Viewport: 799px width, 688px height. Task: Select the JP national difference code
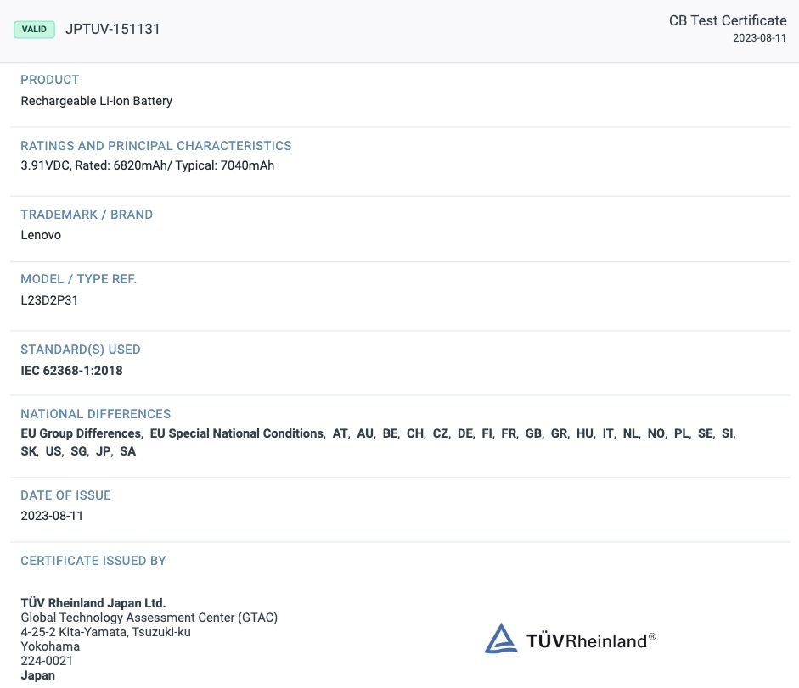pyautogui.click(x=104, y=451)
